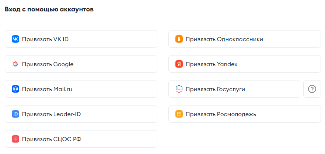Click the Вход с помощью аккаунтов heading
Viewport: 325px width, 154px height.
pyautogui.click(x=49, y=9)
